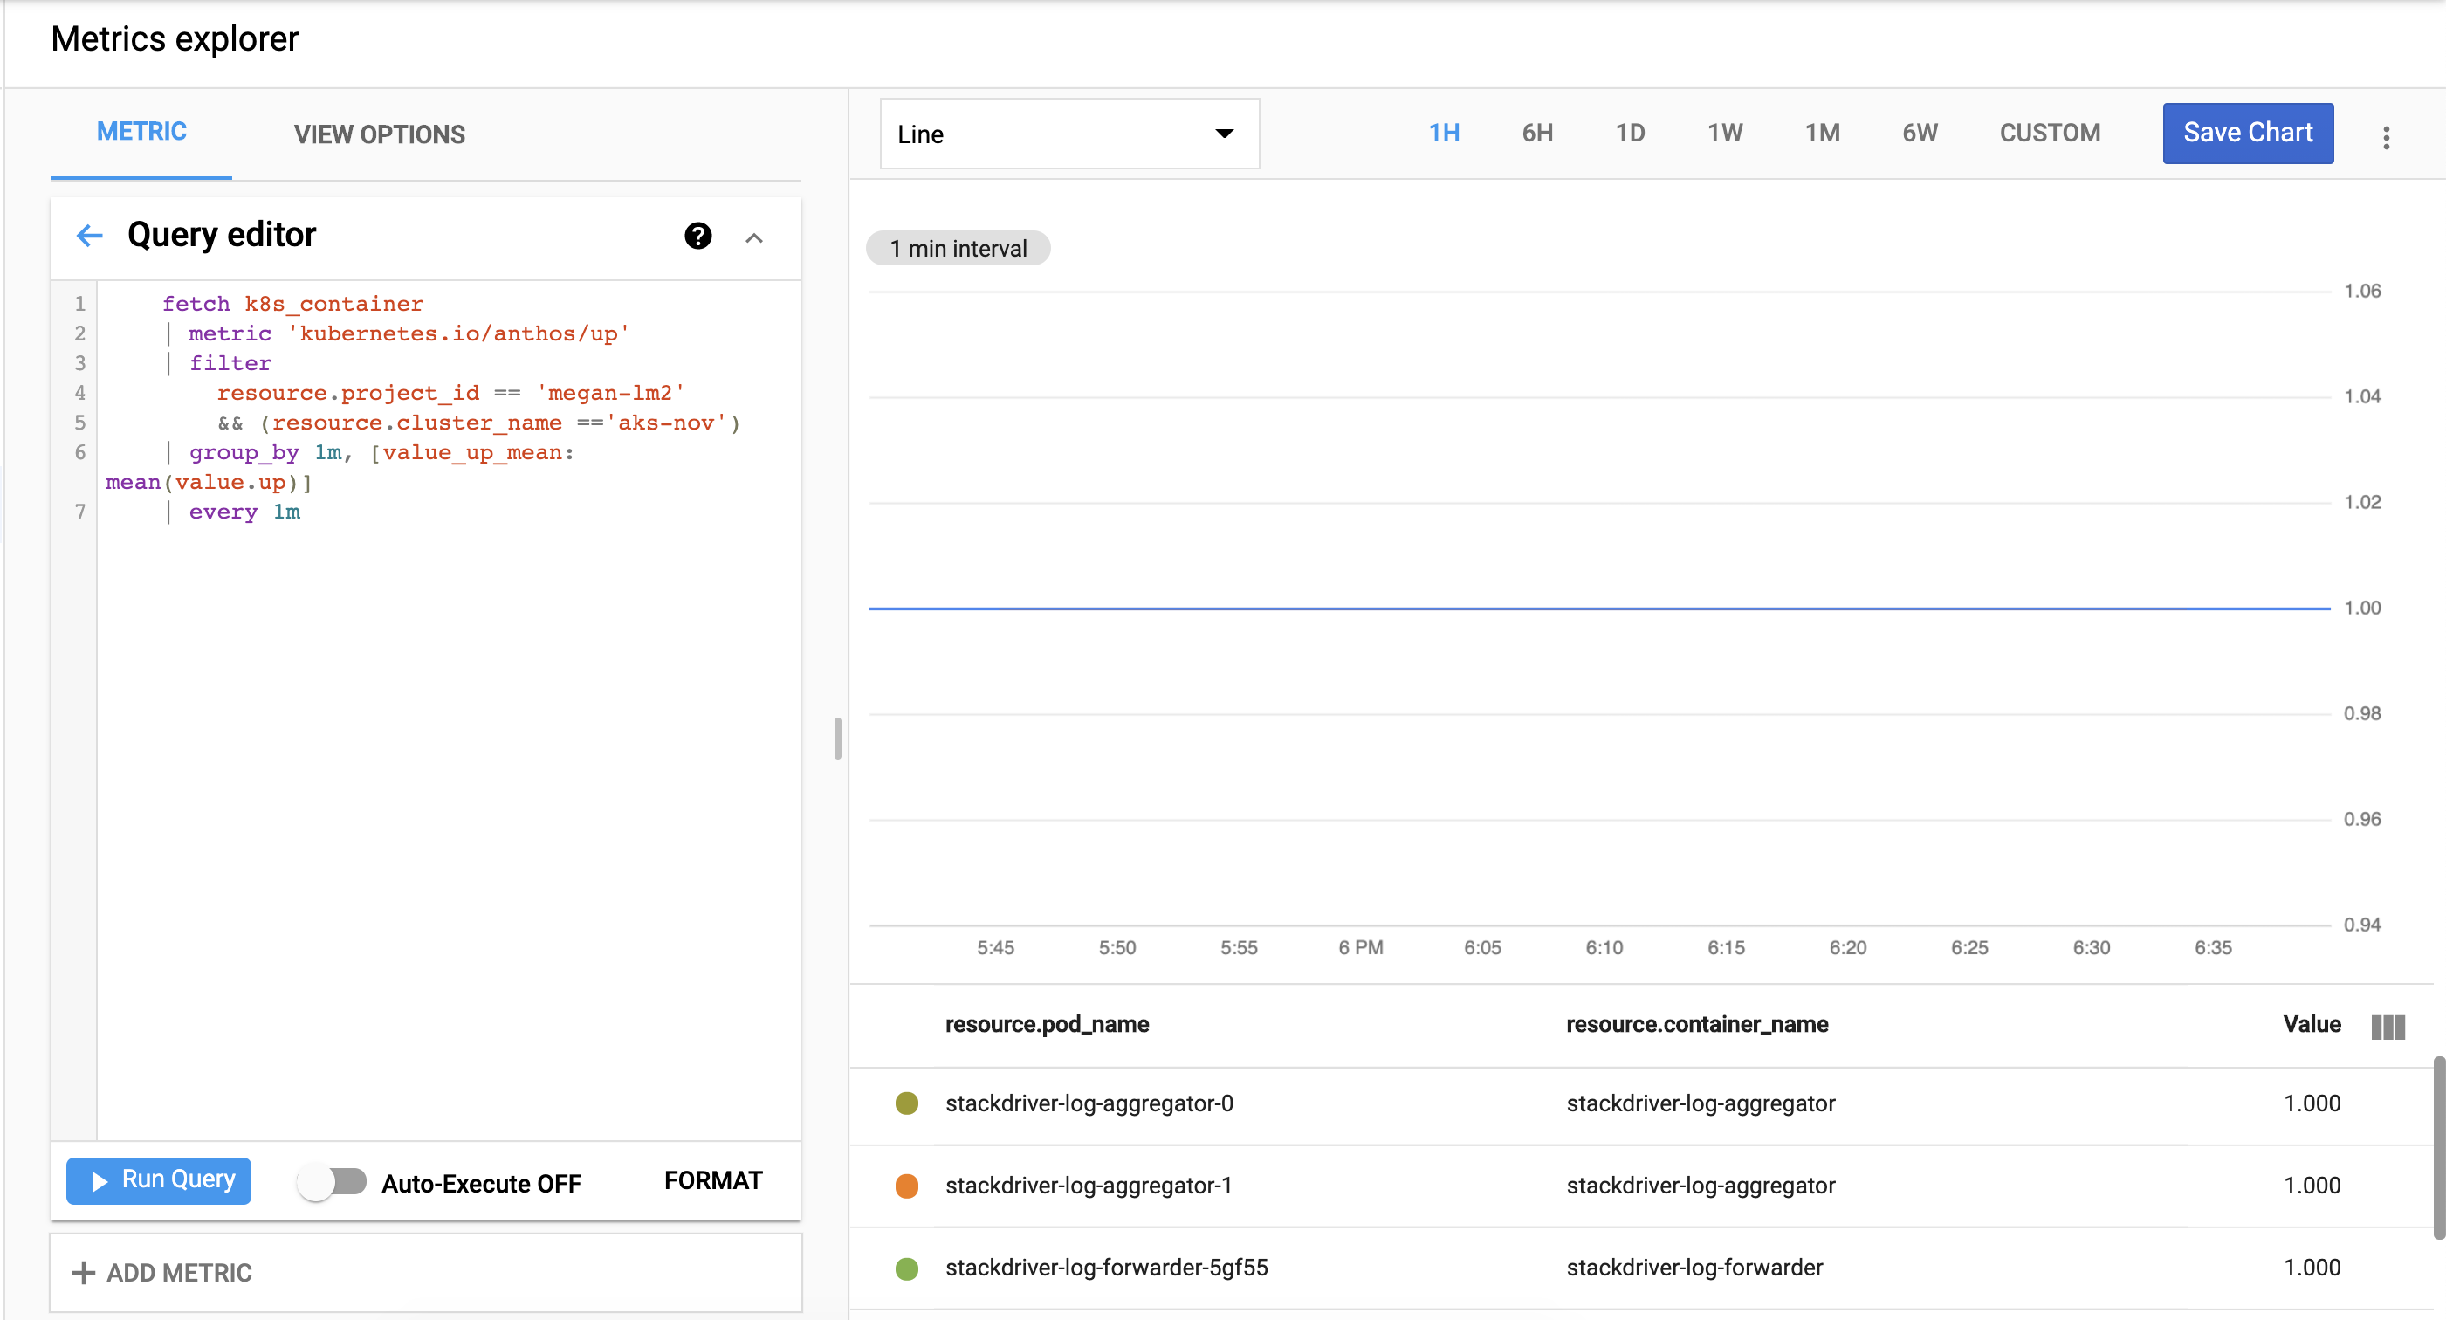Select the METRIC tab

click(x=141, y=134)
